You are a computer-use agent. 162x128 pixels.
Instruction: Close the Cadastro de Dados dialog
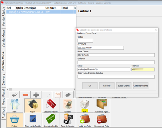tap(155, 30)
